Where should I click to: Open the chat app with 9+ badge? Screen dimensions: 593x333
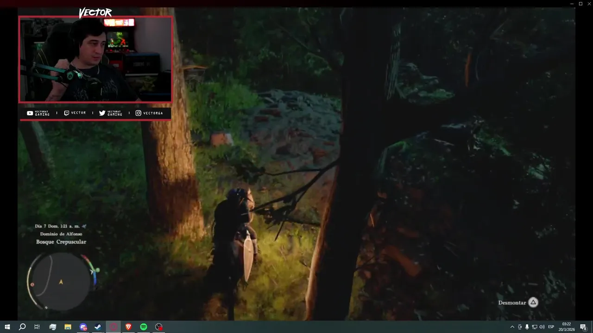[83, 327]
